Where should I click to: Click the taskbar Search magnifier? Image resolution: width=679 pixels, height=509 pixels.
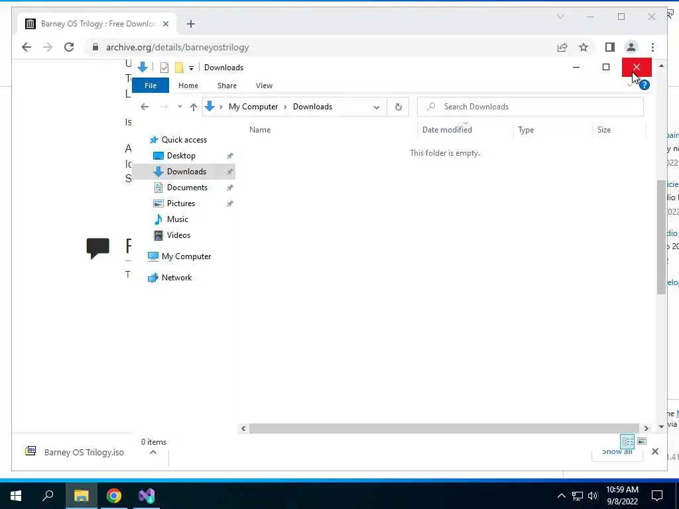point(48,495)
